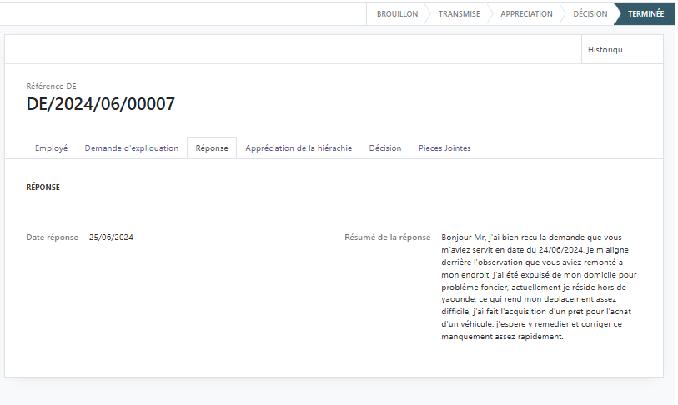The height and width of the screenshot is (405, 678).
Task: Click the TERMINÉE status stage
Action: (645, 14)
